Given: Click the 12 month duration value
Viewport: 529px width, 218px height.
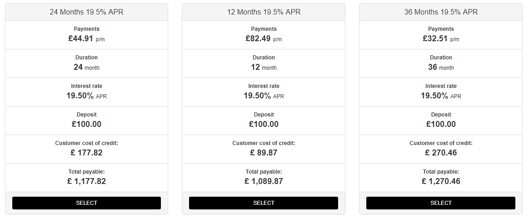Looking at the screenshot, I should 264,68.
